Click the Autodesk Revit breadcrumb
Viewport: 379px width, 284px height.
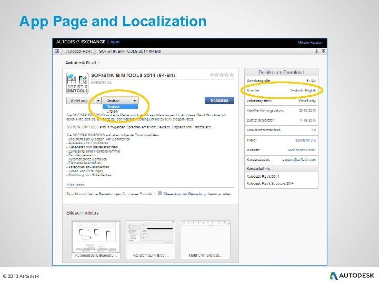coord(79,51)
